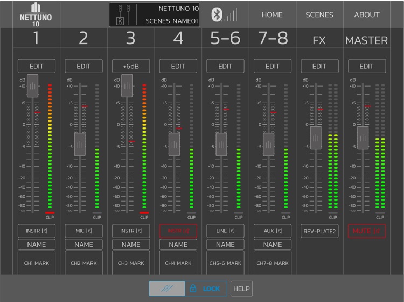The width and height of the screenshot is (404, 302).
Task: Click the +6dB button on channel 3
Action: pyautogui.click(x=131, y=66)
